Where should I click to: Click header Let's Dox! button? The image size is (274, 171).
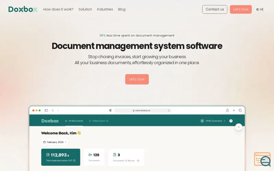pos(241,10)
